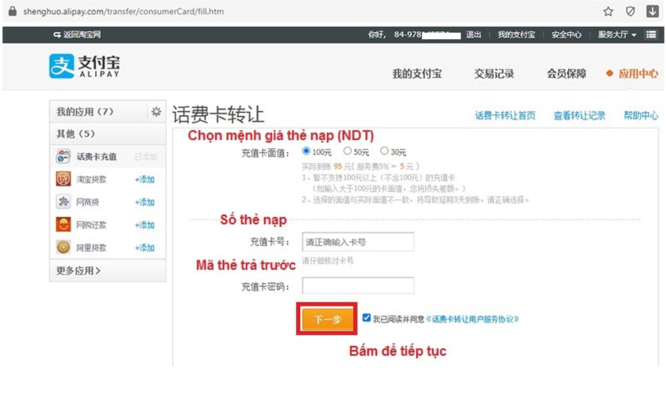Open 应用中心 navigation tab

pos(638,74)
